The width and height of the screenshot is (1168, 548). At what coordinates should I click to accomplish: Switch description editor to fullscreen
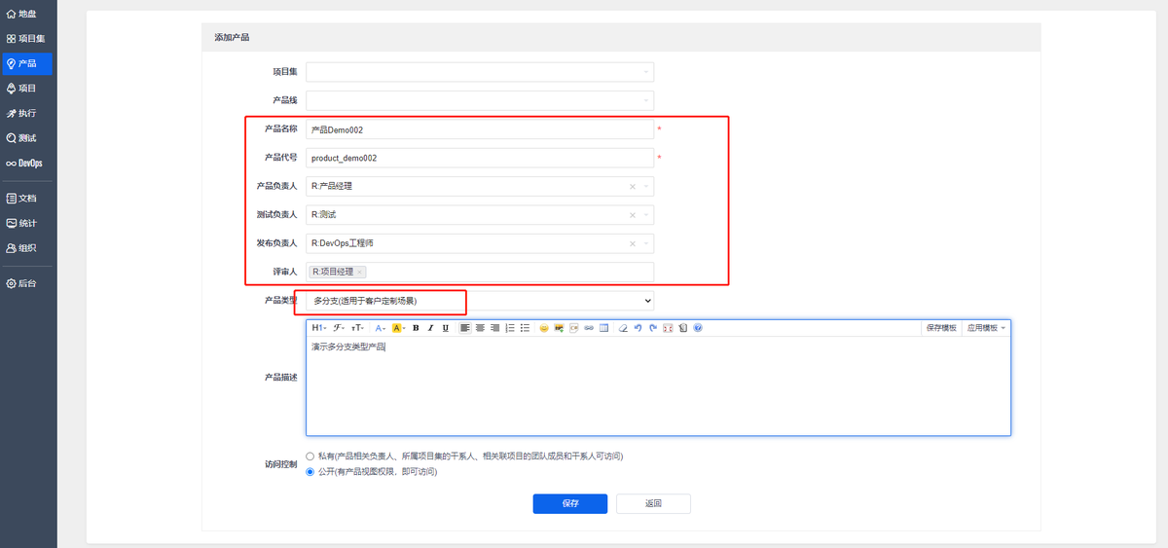point(668,328)
